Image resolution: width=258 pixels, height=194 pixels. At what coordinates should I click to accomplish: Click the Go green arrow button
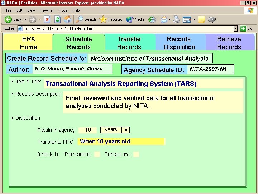click(x=243, y=28)
